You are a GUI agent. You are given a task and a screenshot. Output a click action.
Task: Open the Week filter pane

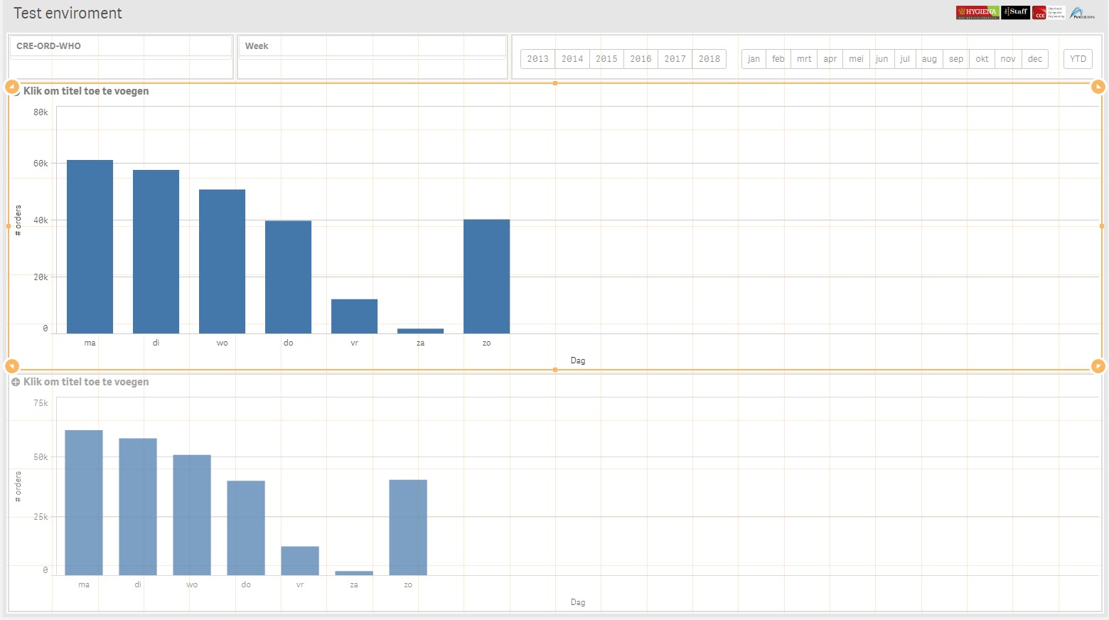pos(372,46)
